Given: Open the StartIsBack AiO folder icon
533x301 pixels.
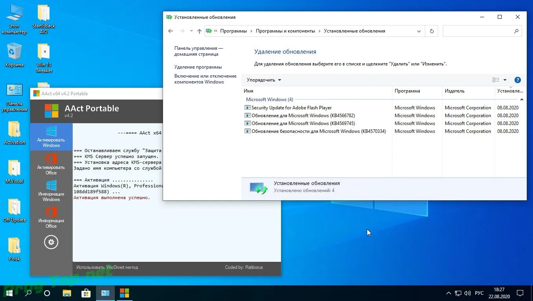Looking at the screenshot, I should pyautogui.click(x=44, y=20).
